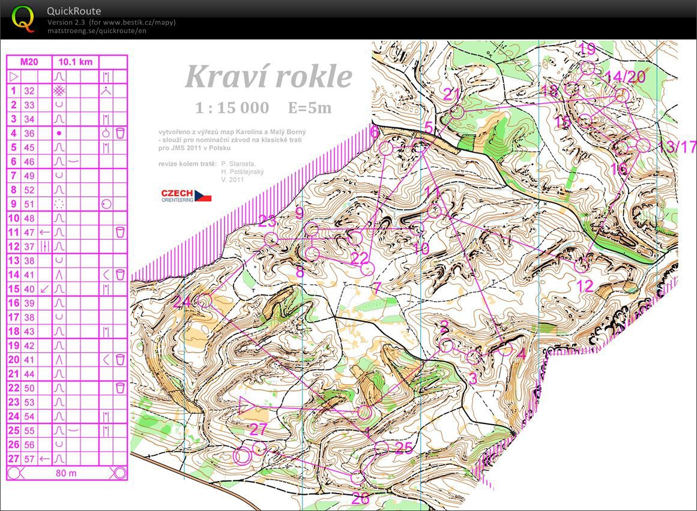697x511 pixels.
Task: Click control circle 11 on the map
Action: click(x=435, y=211)
